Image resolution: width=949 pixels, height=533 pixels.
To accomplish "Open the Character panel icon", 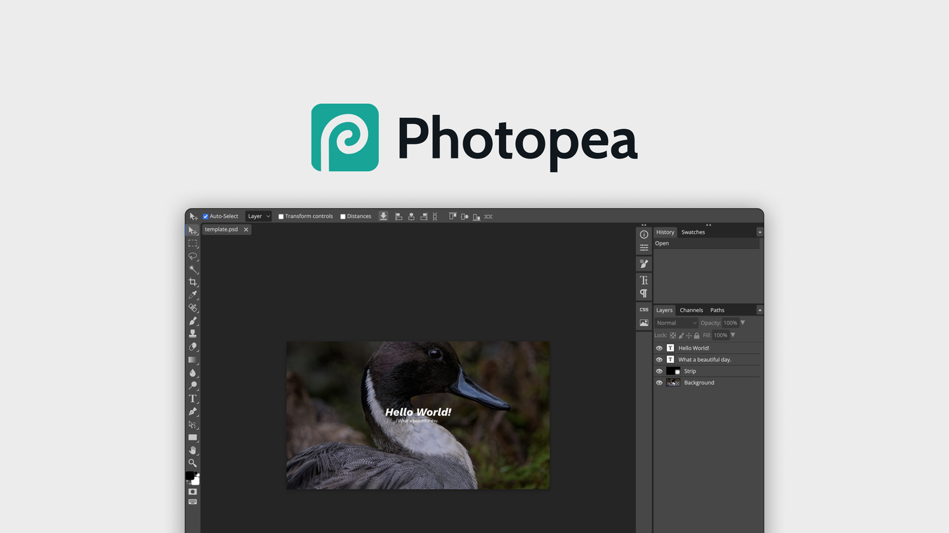I will 644,279.
